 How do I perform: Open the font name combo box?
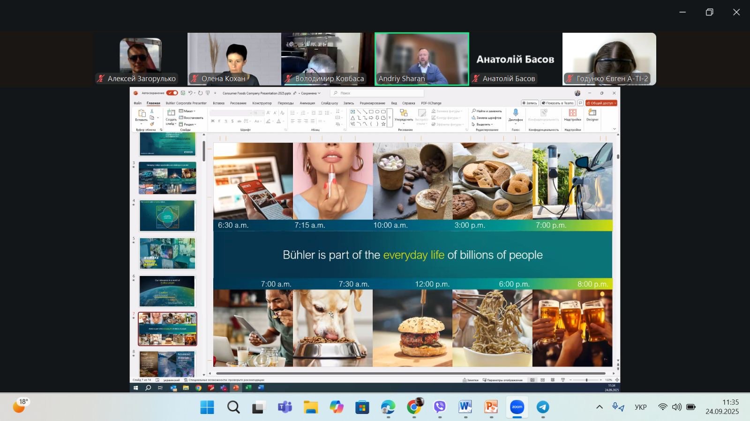click(x=231, y=113)
